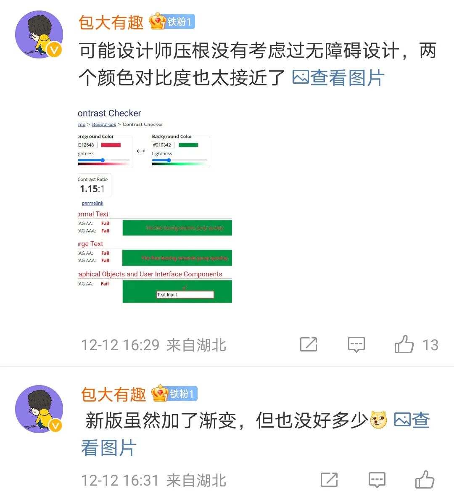Viewport: 454px width, 502px height.
Task: Tap the repost icon on first comment
Action: (x=309, y=344)
